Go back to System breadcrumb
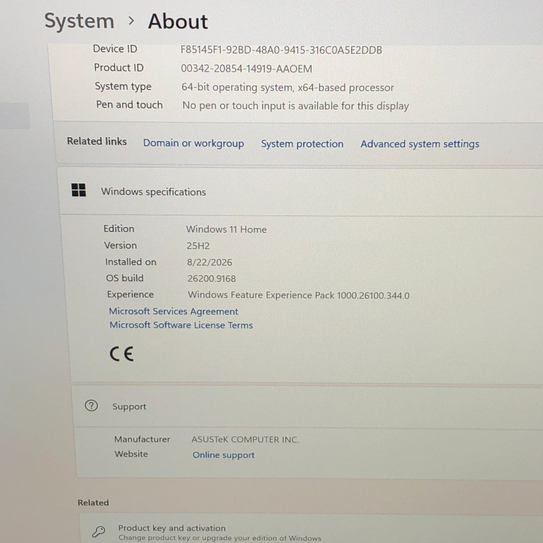The height and width of the screenshot is (543, 543). [79, 21]
